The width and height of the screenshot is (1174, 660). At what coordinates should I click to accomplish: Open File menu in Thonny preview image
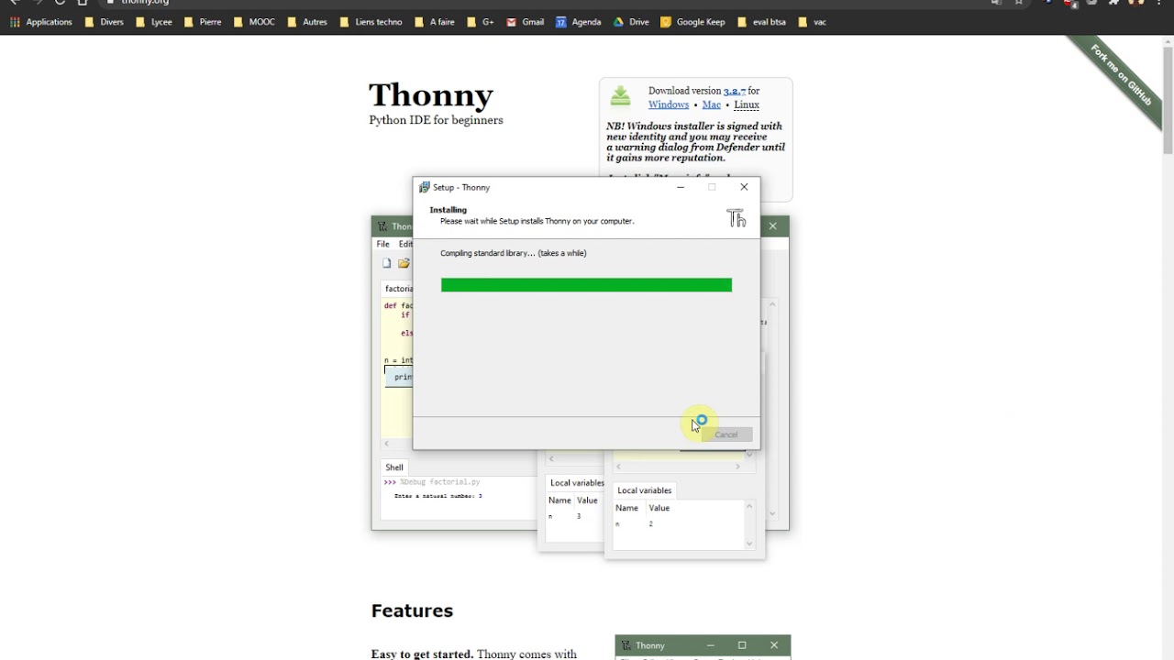[x=382, y=244]
